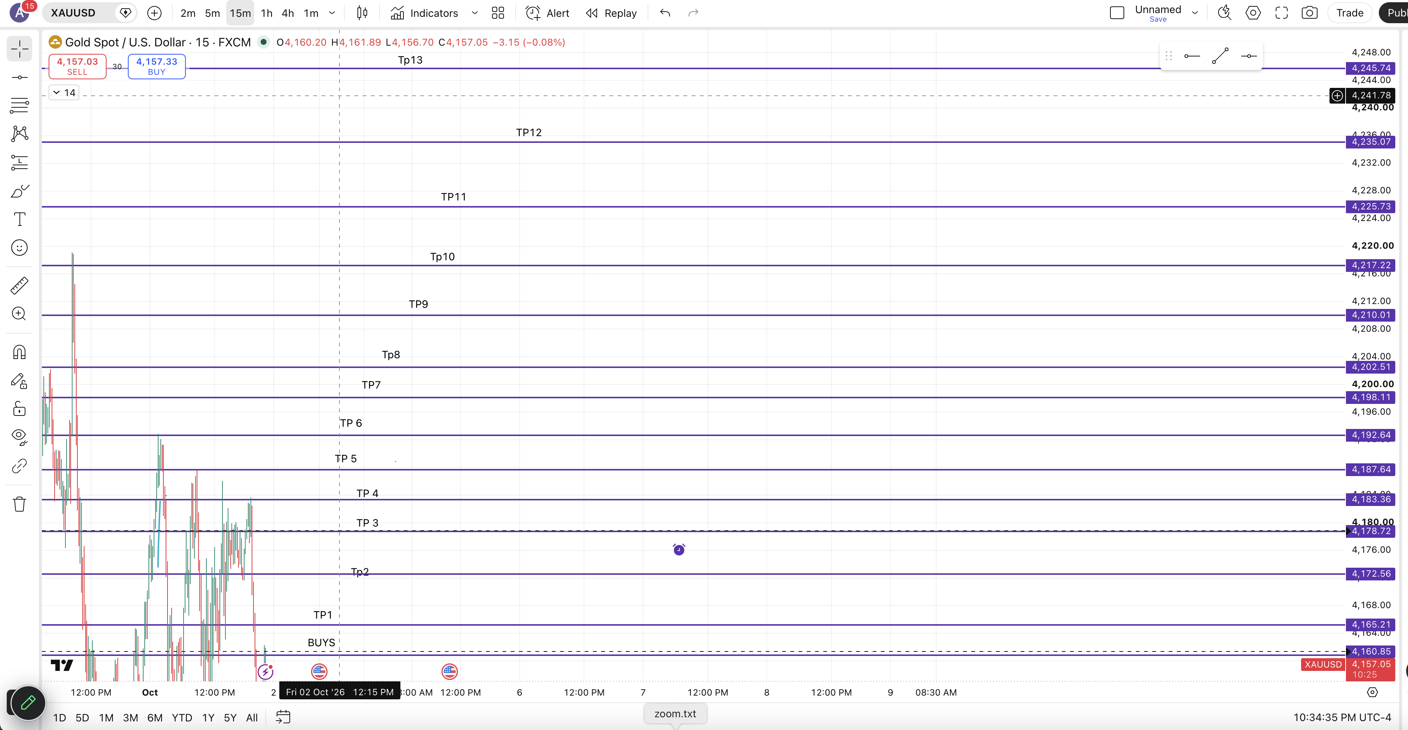Expand the timeframe interval dropdown

click(x=332, y=13)
